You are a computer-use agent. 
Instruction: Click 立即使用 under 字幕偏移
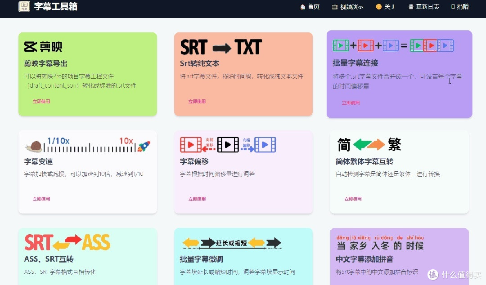197,199
